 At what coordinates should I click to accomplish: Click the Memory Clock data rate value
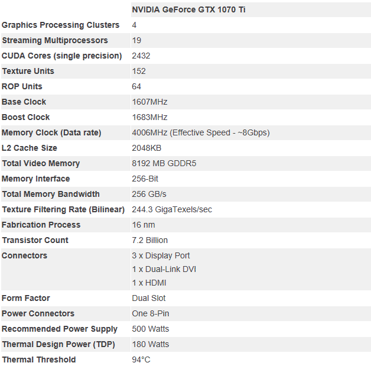(200, 133)
